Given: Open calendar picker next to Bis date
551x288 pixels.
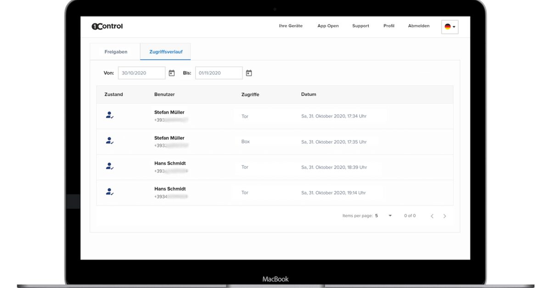Looking at the screenshot, I should click(249, 73).
